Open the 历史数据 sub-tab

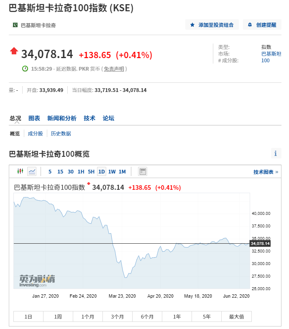61,134
